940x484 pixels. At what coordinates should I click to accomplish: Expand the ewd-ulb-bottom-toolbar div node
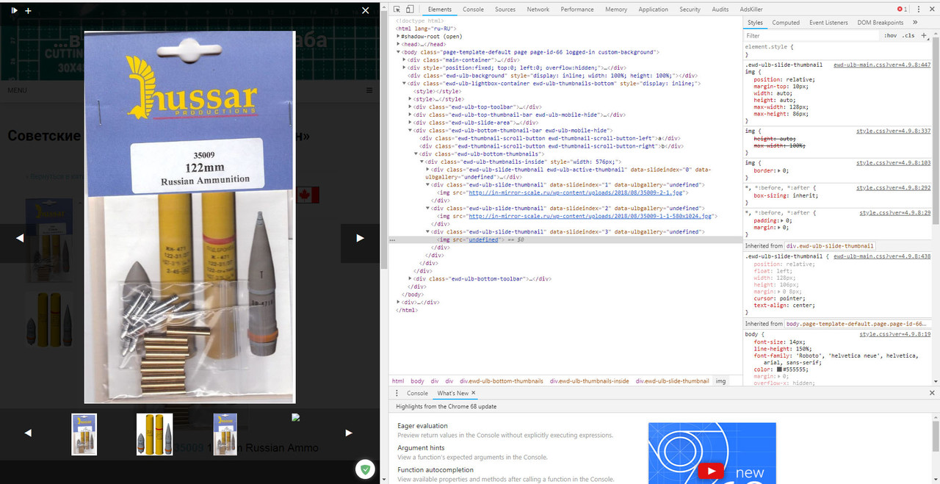pyautogui.click(x=411, y=279)
